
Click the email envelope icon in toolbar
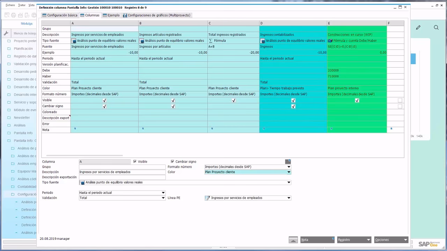(x=20, y=15)
